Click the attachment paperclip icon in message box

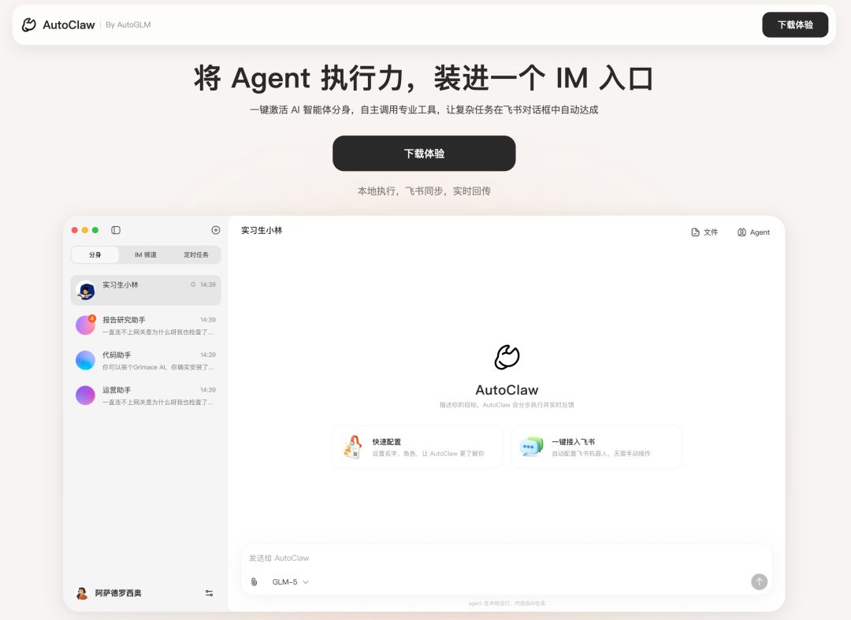pos(254,581)
